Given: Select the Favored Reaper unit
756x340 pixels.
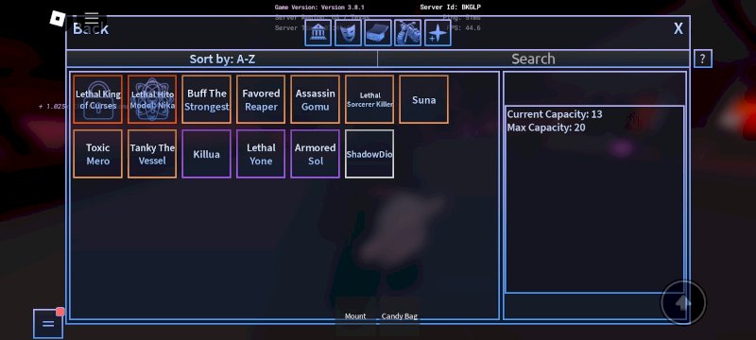Looking at the screenshot, I should [261, 99].
